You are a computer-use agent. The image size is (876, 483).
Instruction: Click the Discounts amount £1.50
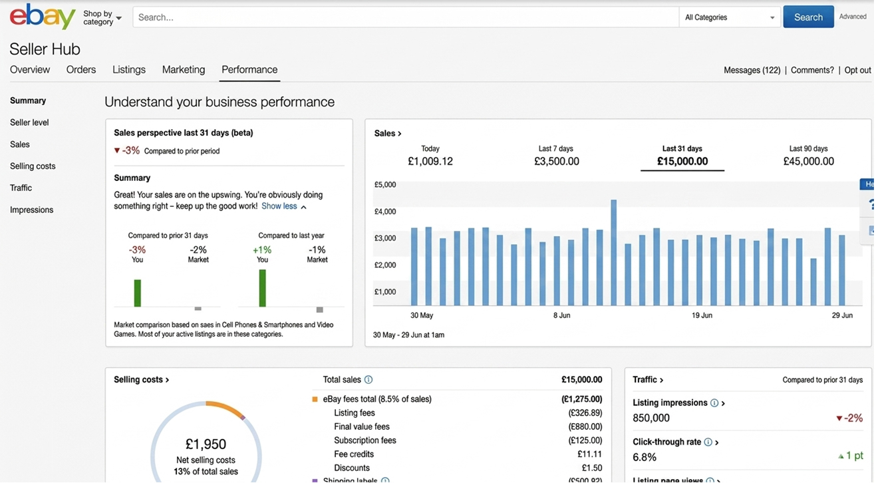pos(592,468)
